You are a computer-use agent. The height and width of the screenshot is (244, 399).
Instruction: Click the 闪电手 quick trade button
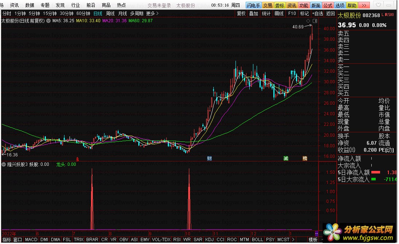click(253, 5)
